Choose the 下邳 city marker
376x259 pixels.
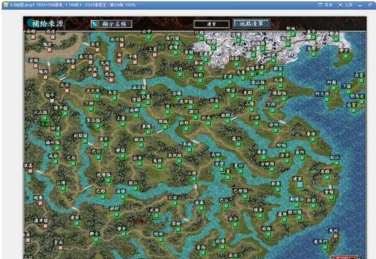click(x=273, y=110)
